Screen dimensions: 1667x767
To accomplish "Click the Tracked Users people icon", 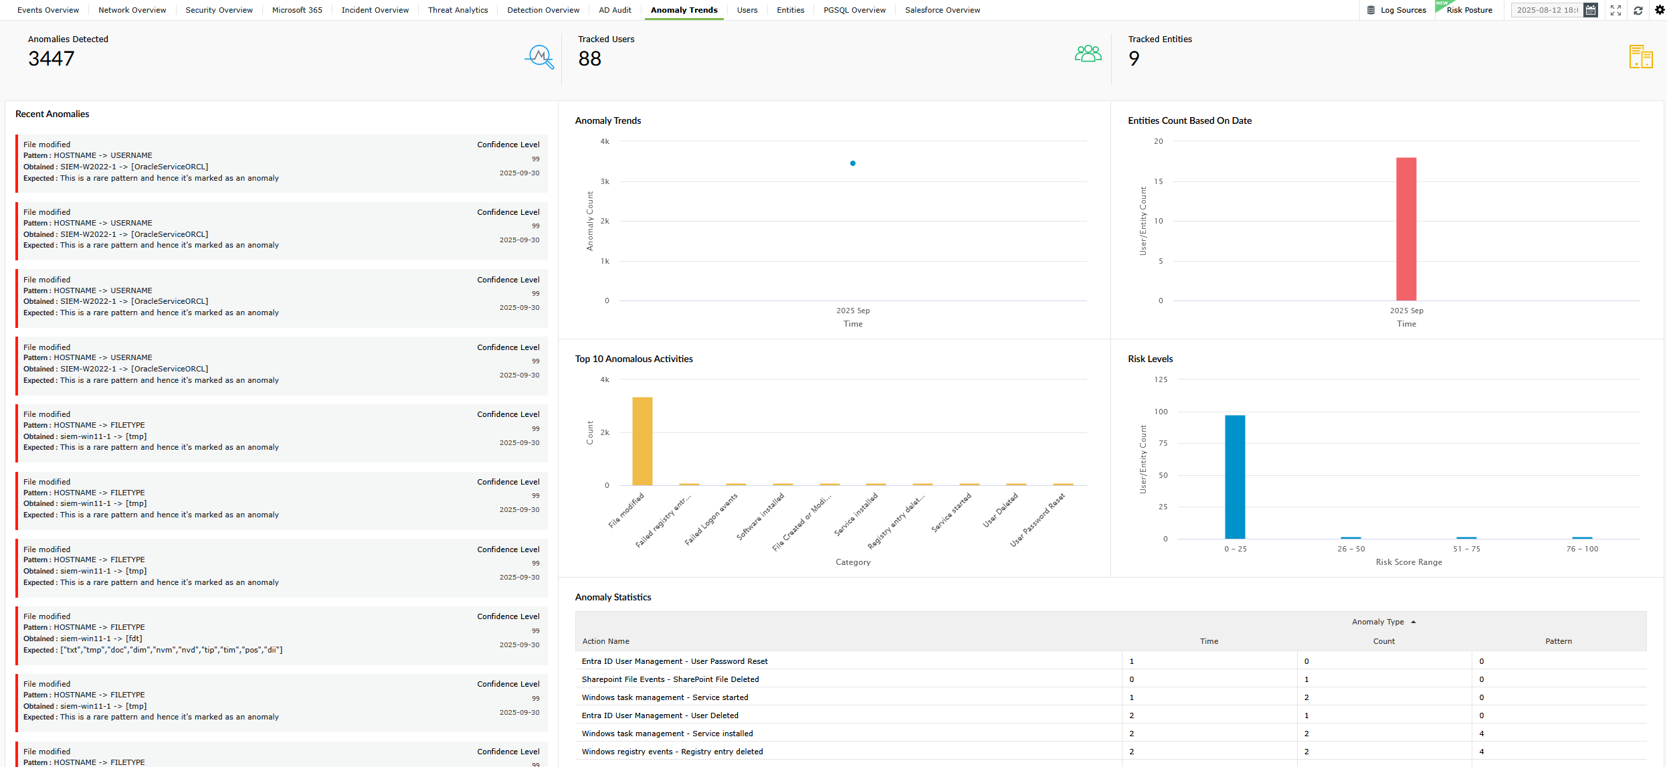I will click(x=1088, y=54).
